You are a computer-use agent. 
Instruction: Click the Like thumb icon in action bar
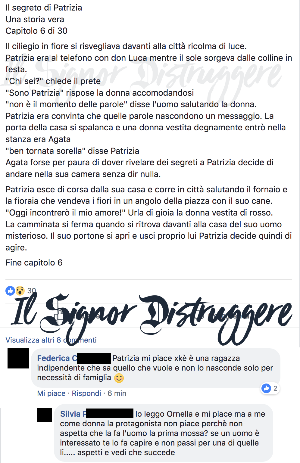(59, 315)
